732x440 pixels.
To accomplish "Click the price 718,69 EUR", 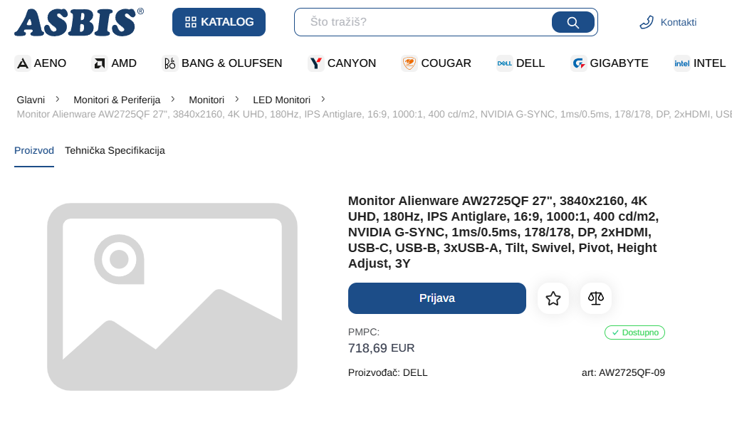I will pos(382,348).
